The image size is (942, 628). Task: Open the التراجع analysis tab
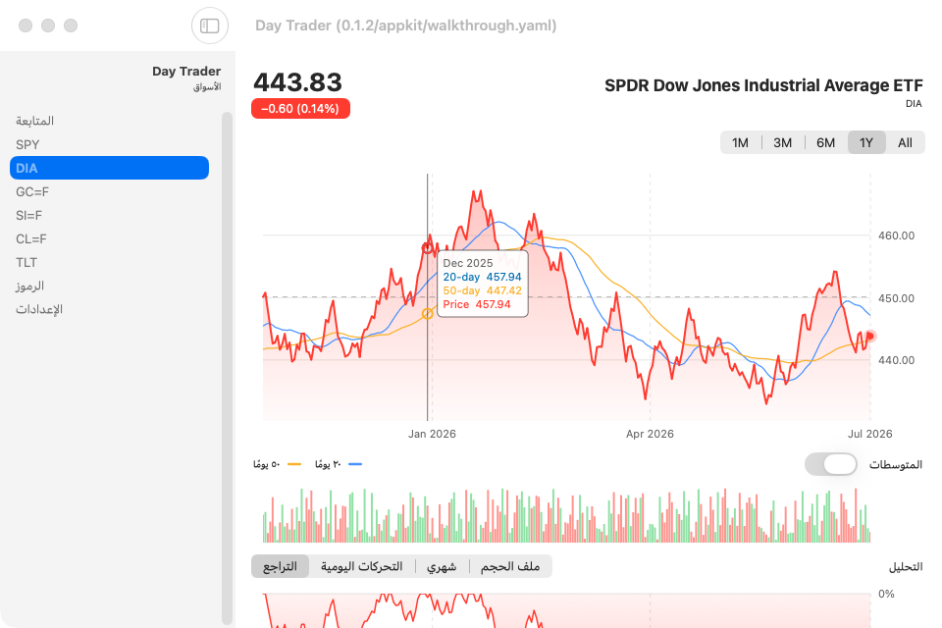(x=280, y=567)
